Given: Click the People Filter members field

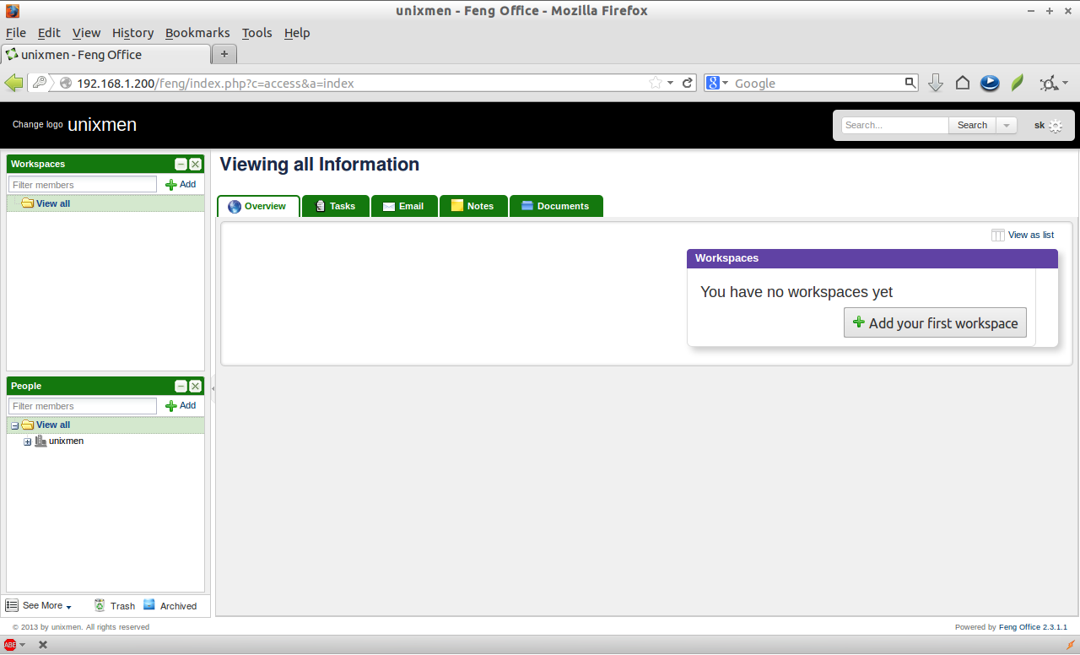Looking at the screenshot, I should pyautogui.click(x=83, y=406).
